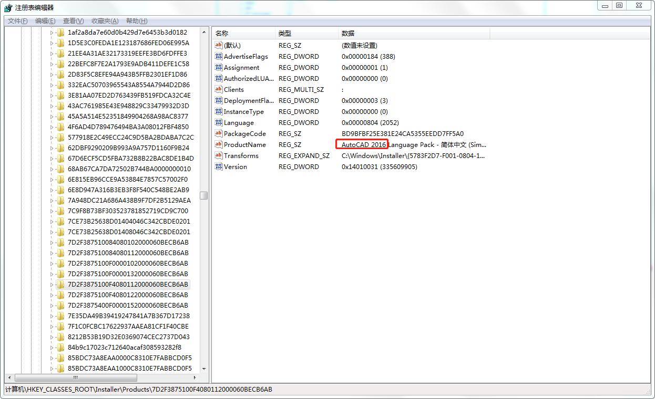Sort values by the 名称 column header
The image size is (655, 399).
(243, 33)
